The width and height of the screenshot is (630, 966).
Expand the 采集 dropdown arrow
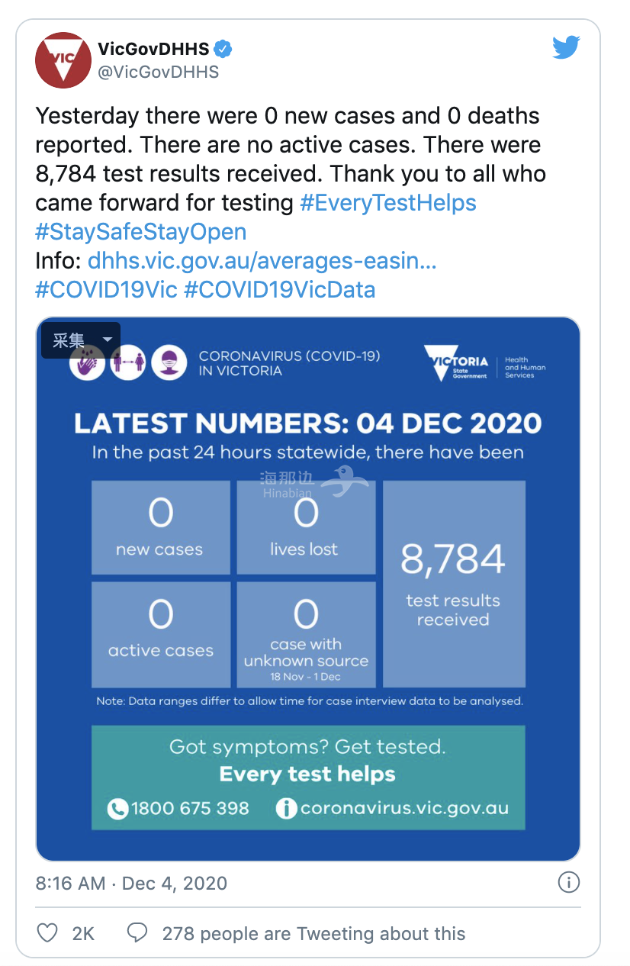pos(108,340)
